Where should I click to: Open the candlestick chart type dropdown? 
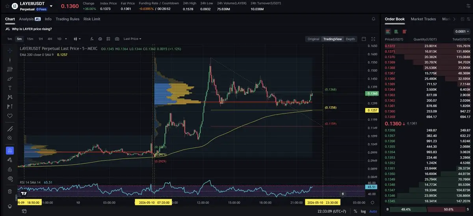pyautogui.click(x=77, y=39)
